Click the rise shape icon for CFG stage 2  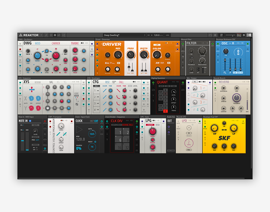tap(105, 97)
